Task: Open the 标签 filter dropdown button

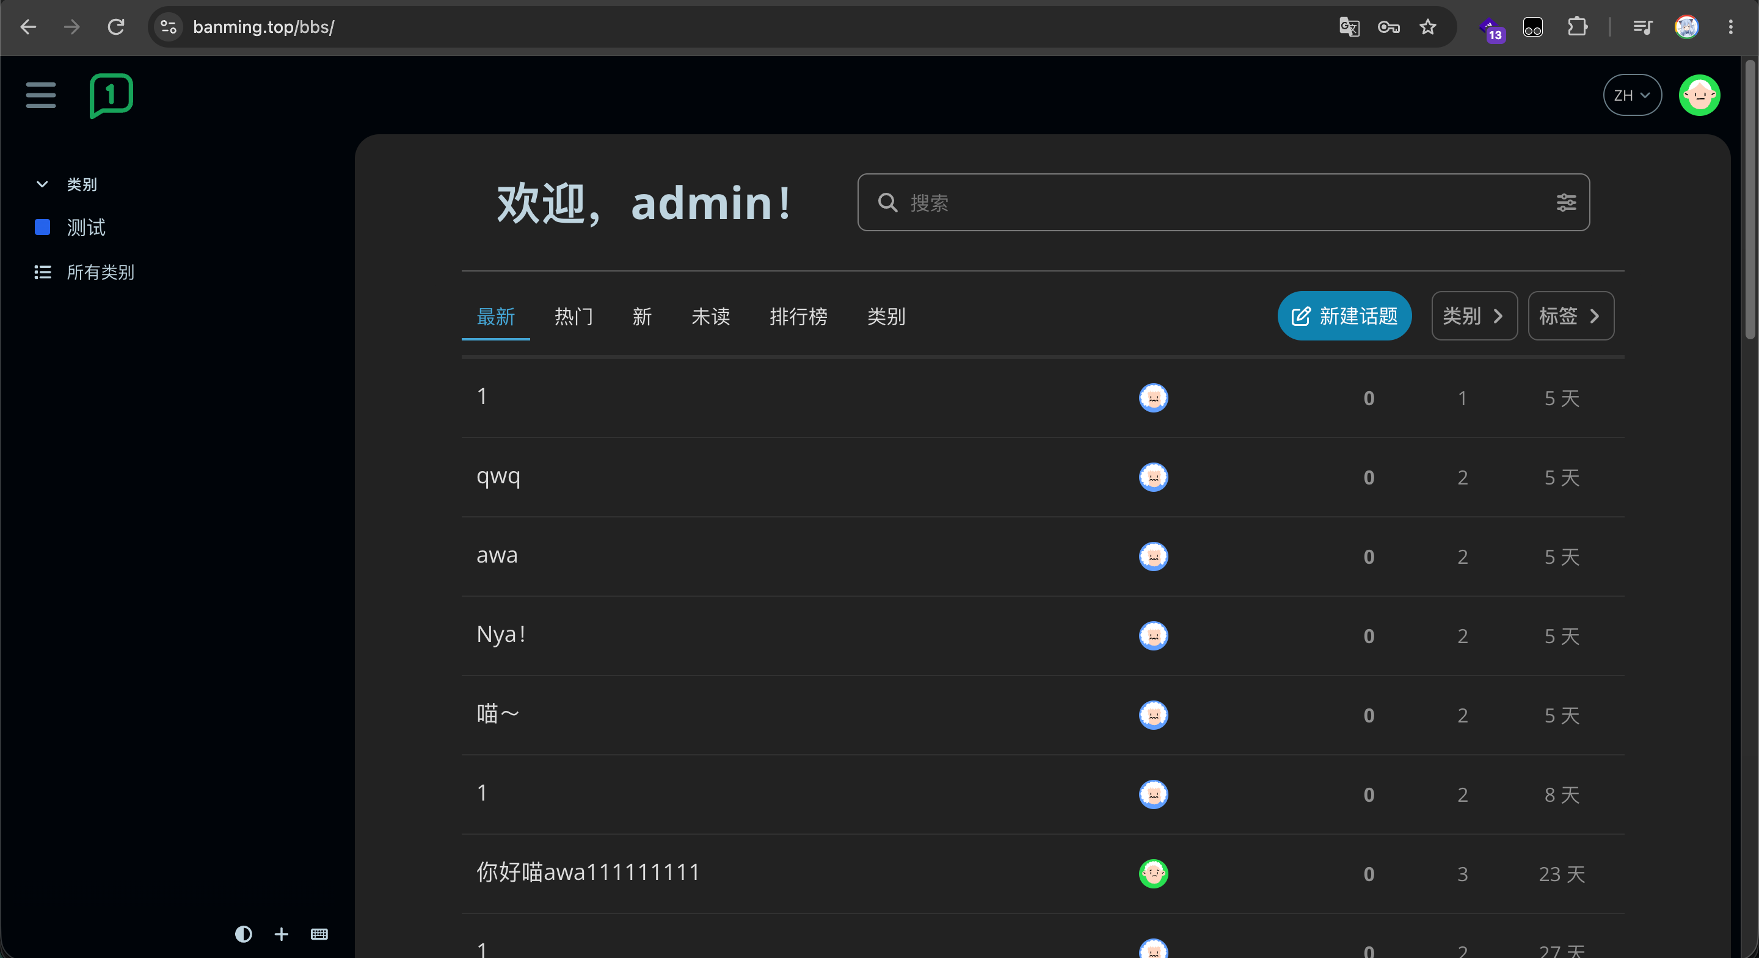Action: 1570,315
